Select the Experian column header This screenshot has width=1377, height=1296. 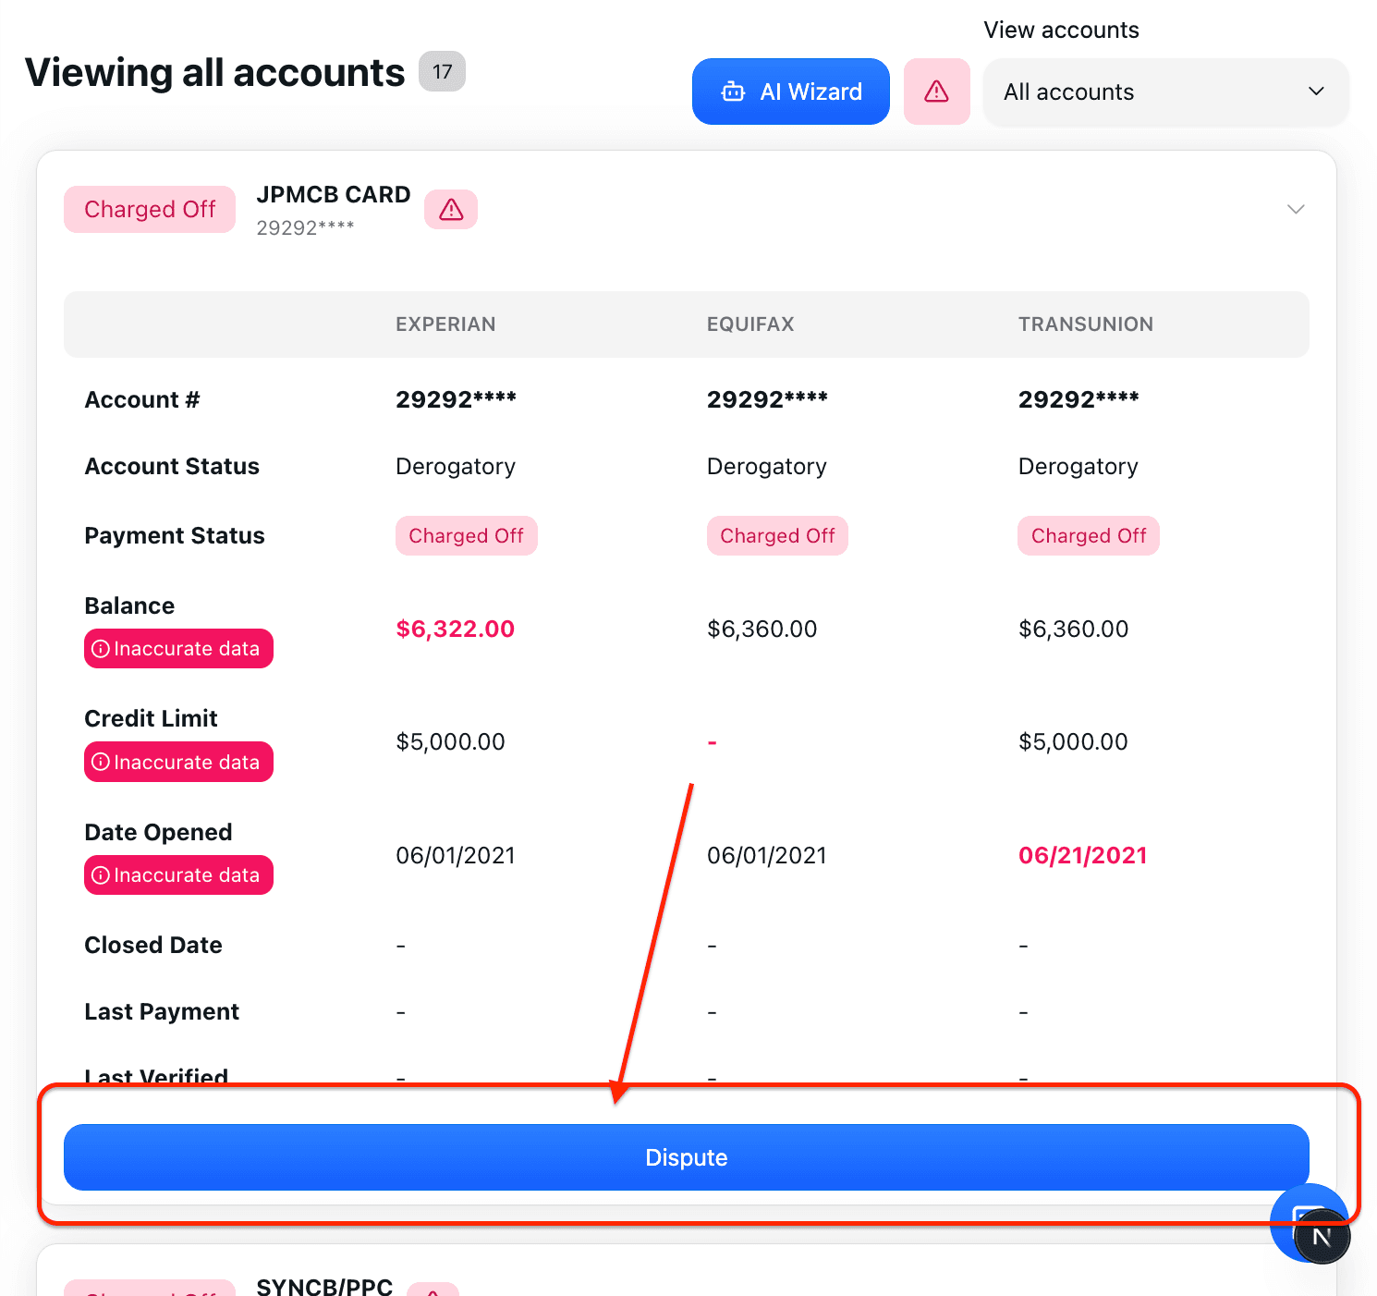(445, 324)
